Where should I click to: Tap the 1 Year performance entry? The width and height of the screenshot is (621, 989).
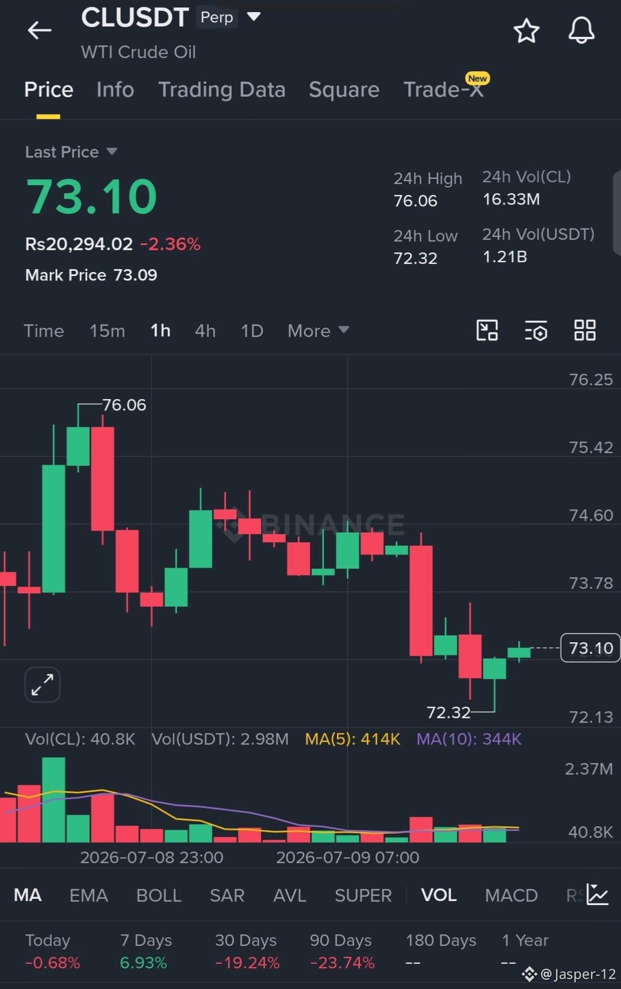[525, 951]
